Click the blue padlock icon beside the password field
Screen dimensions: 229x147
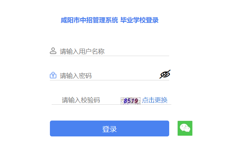(x=53, y=75)
